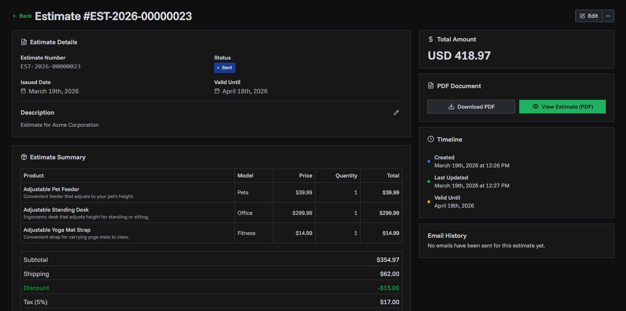Click the pencil icon to edit the description

click(396, 113)
